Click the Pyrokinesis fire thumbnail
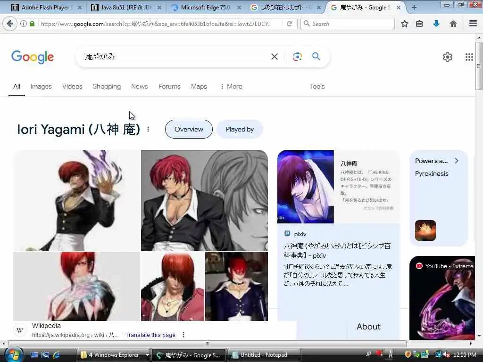 (x=425, y=230)
